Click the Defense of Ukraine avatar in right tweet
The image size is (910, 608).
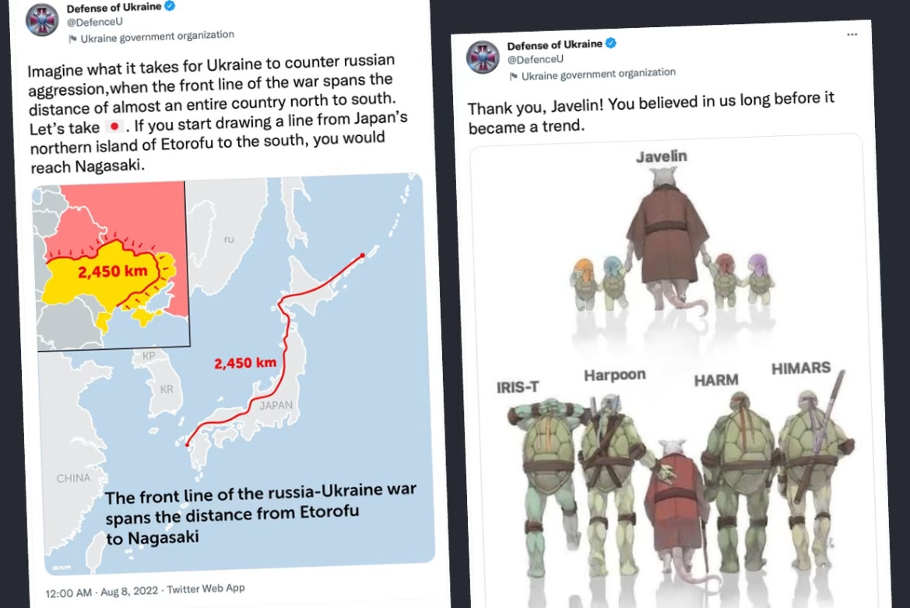483,58
